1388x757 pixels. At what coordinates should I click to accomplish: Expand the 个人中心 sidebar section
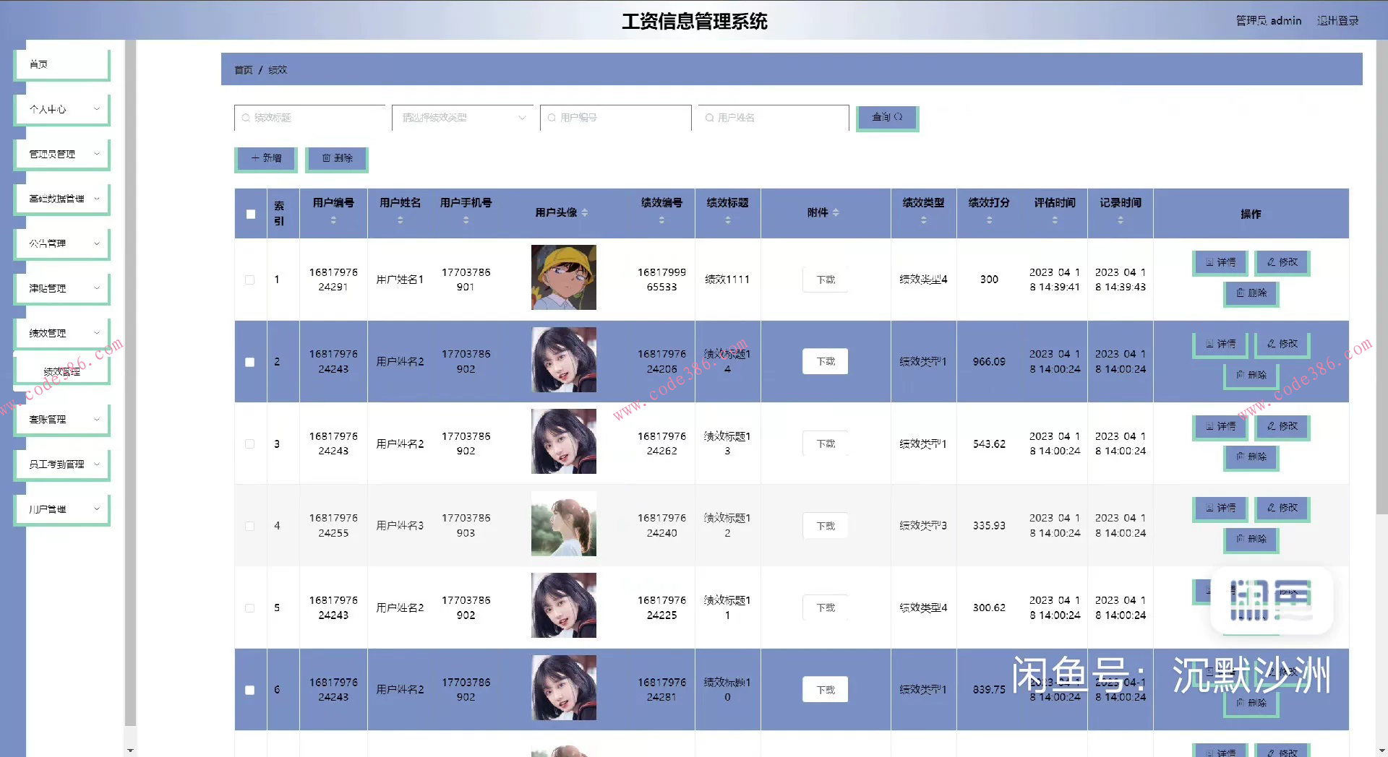pyautogui.click(x=61, y=109)
